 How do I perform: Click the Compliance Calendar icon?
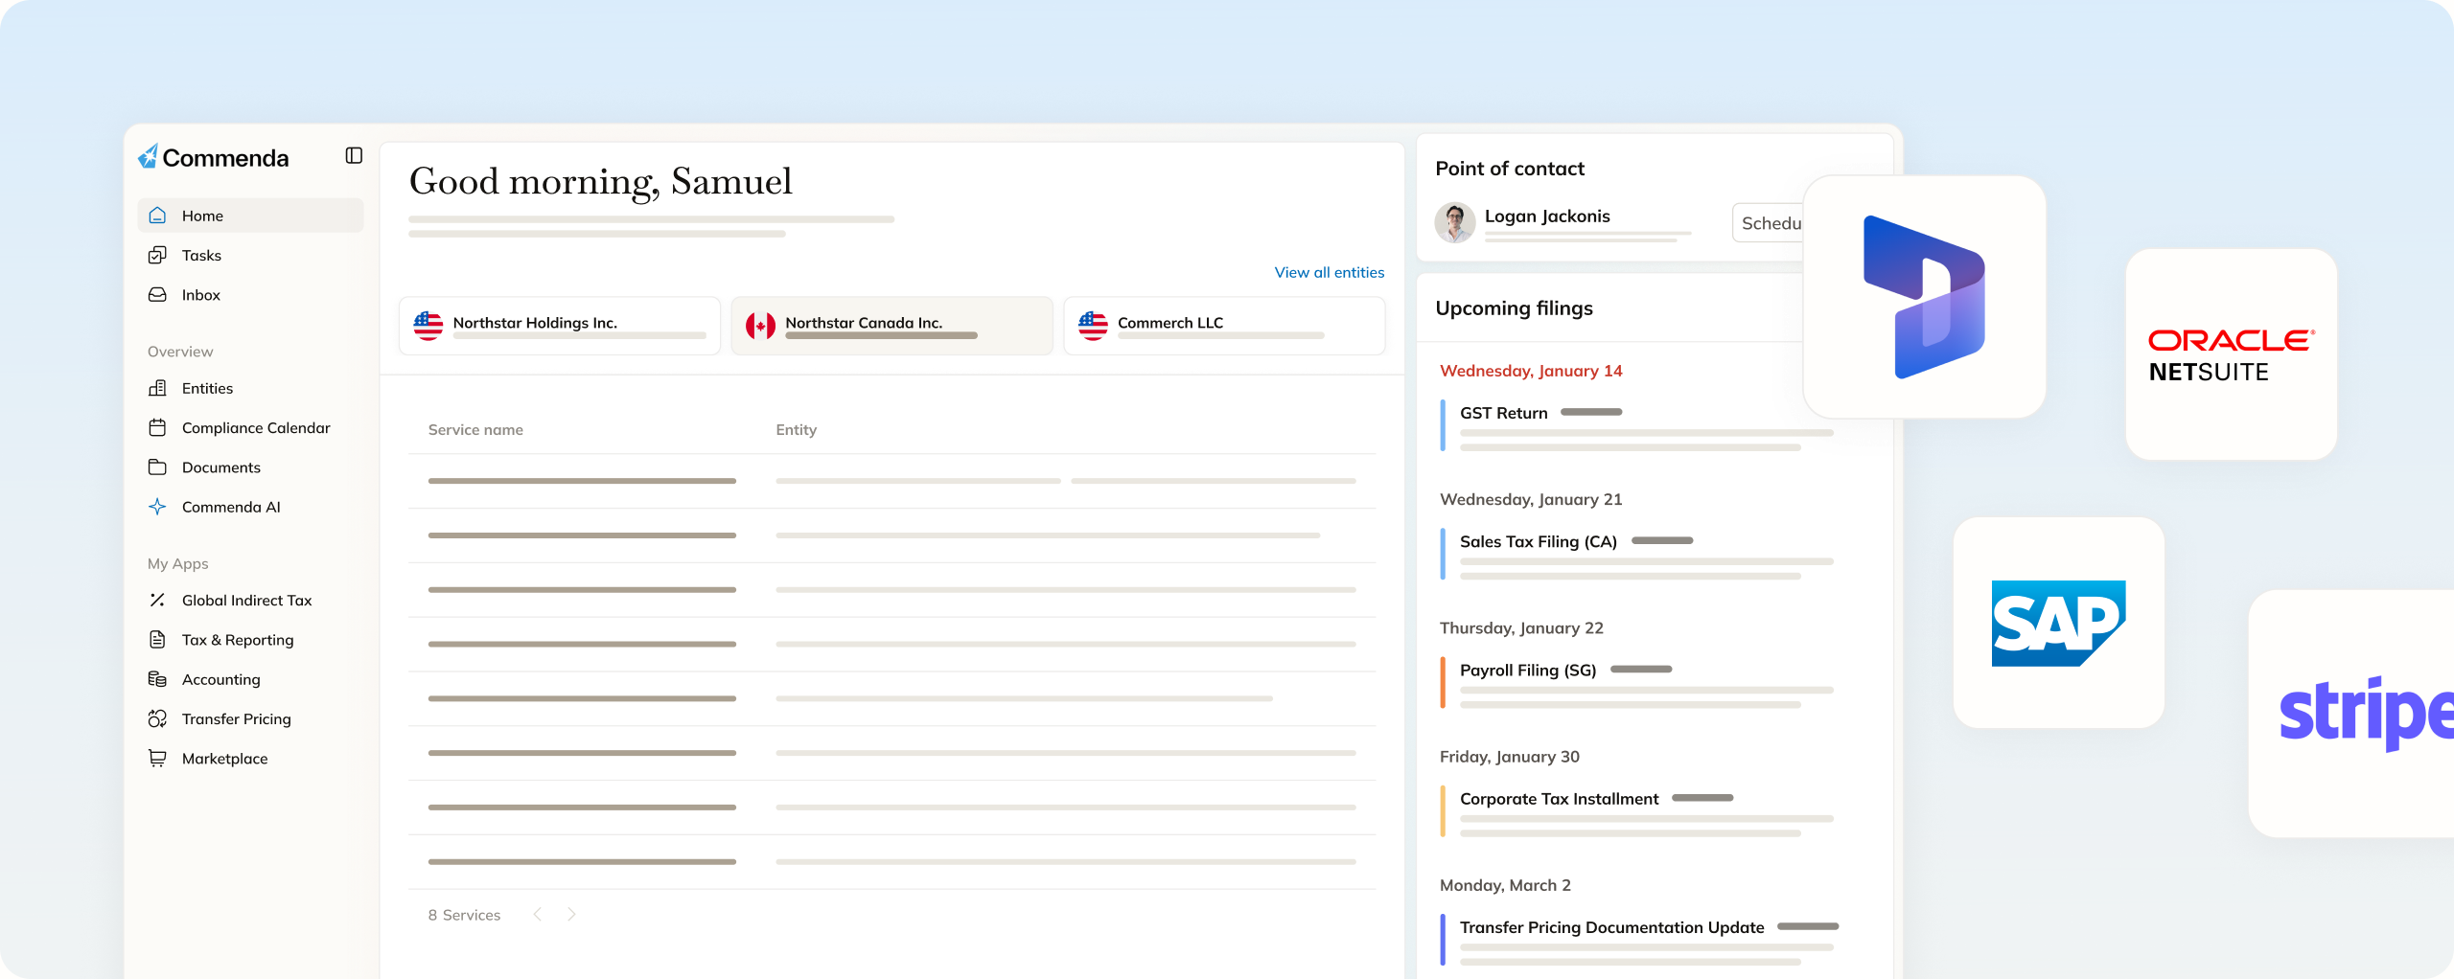coord(157,427)
